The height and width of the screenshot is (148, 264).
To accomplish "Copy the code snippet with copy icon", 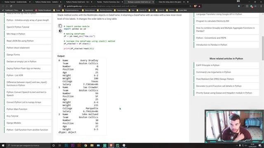I will pyautogui.click(x=60, y=26).
